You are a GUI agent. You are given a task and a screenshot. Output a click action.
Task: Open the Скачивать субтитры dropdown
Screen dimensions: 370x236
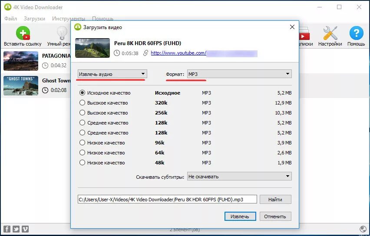tap(239, 177)
